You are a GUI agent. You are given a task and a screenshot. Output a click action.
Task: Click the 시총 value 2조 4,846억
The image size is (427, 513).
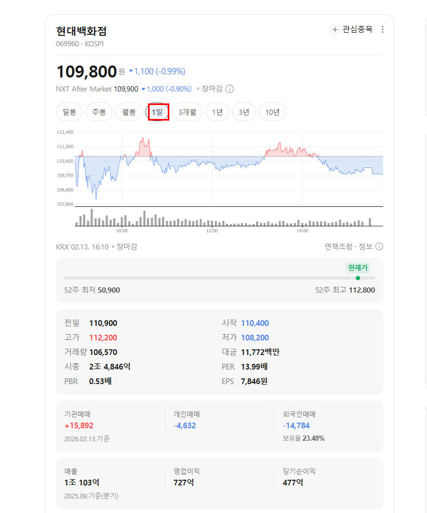(110, 367)
